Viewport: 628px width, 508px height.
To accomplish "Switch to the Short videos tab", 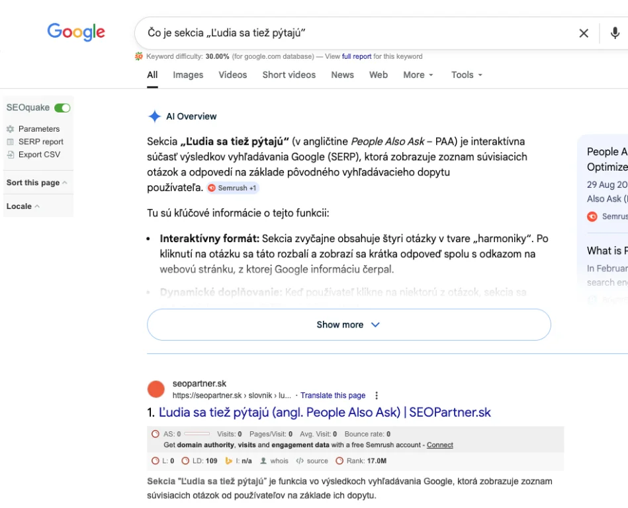I will coord(289,75).
